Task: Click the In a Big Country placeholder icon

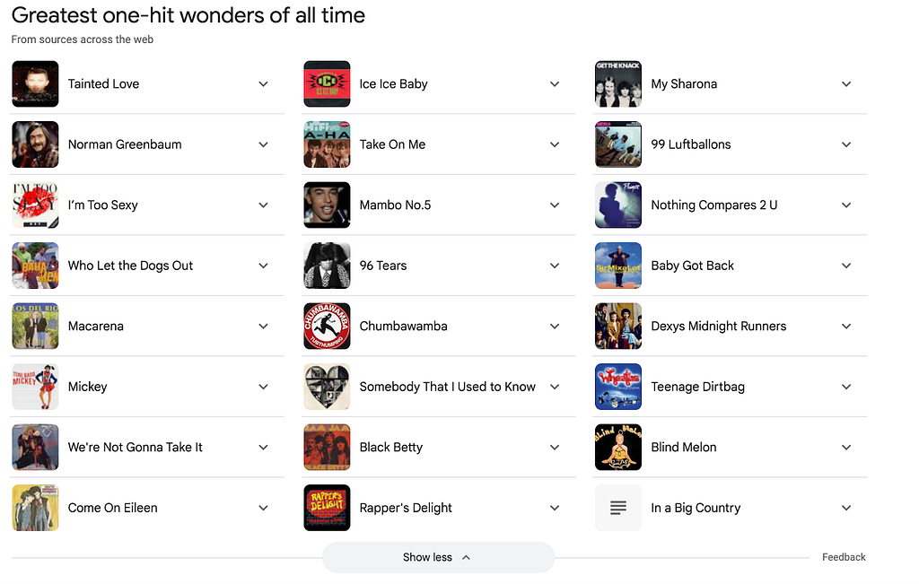Action: (x=618, y=508)
